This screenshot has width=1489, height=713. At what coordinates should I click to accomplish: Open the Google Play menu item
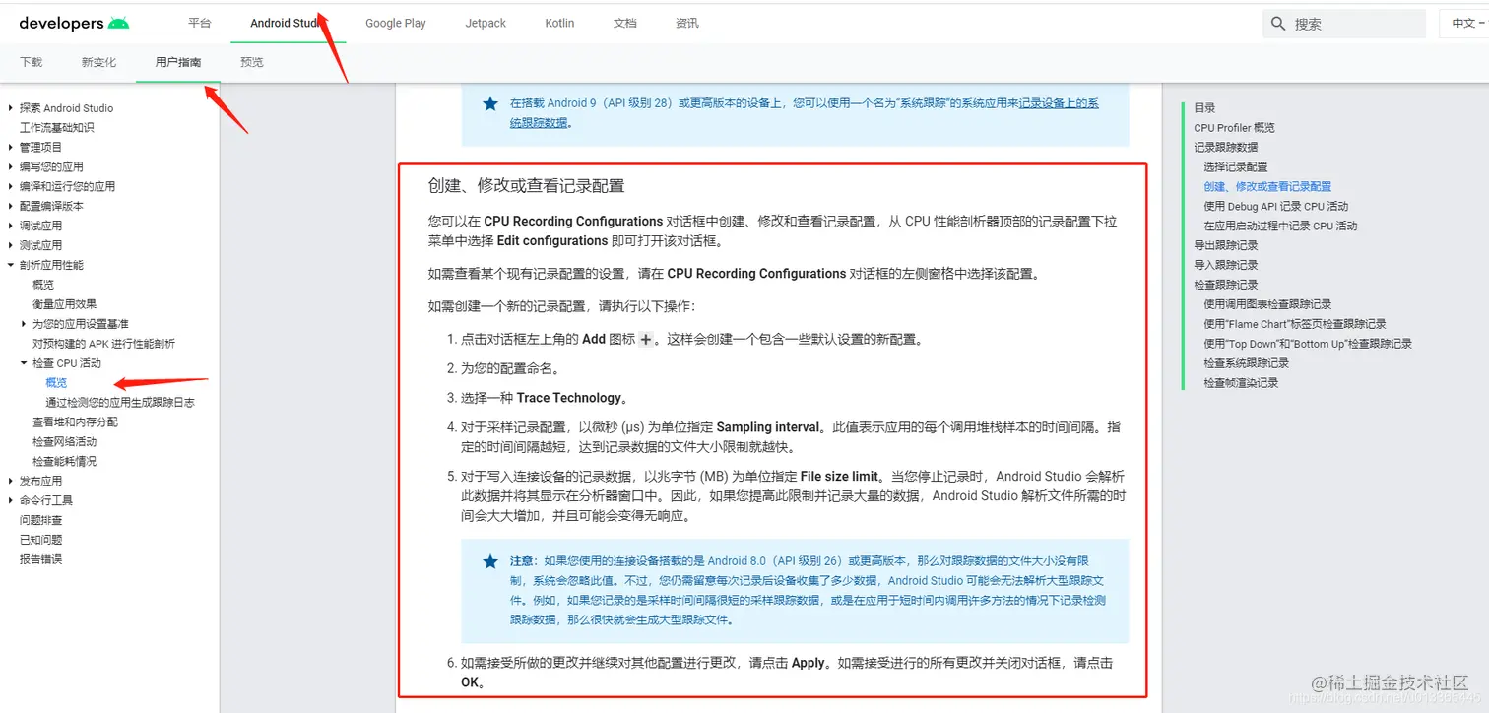click(x=395, y=23)
